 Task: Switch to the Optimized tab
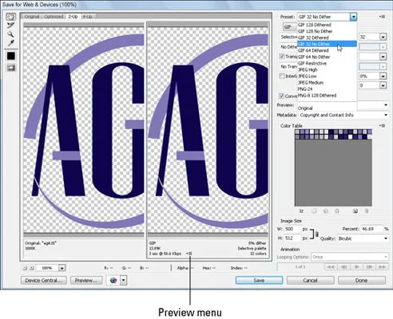tap(54, 17)
